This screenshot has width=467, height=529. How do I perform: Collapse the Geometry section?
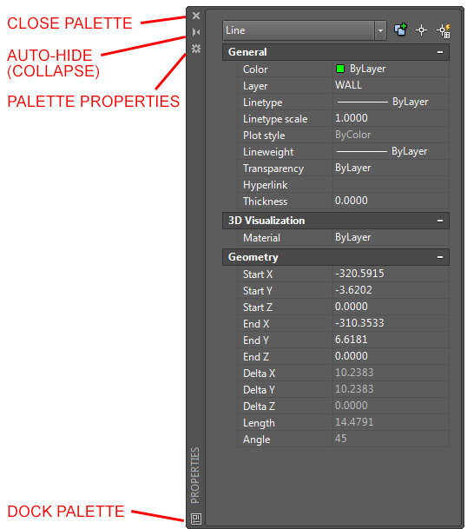[x=440, y=257]
